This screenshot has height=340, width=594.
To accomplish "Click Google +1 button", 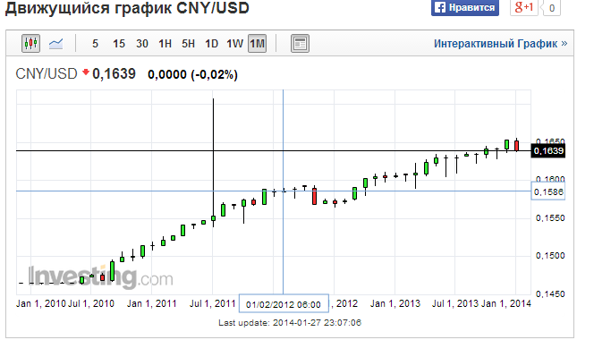I will coord(524,7).
